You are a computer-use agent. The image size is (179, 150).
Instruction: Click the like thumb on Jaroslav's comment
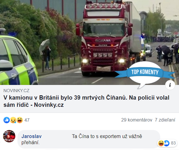167,143
